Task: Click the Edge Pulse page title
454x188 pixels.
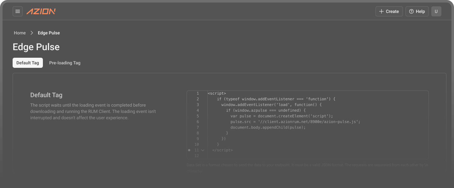Action: [36, 47]
